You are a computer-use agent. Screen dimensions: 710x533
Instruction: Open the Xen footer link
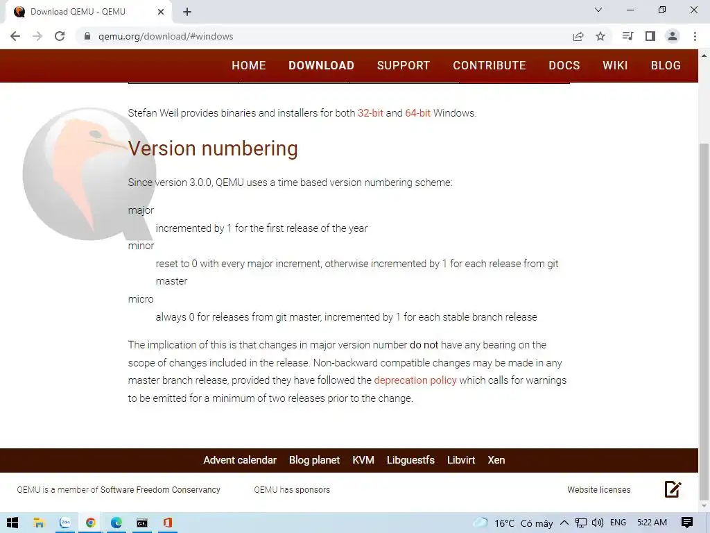(x=496, y=460)
